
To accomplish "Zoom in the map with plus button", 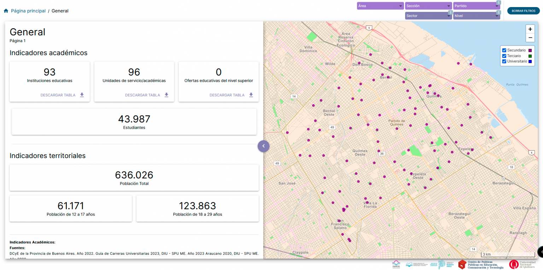I will click(530, 29).
